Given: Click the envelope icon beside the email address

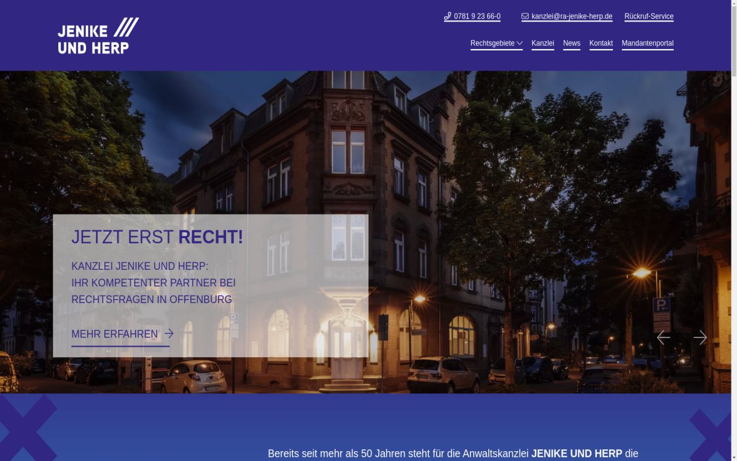Looking at the screenshot, I should [x=524, y=16].
